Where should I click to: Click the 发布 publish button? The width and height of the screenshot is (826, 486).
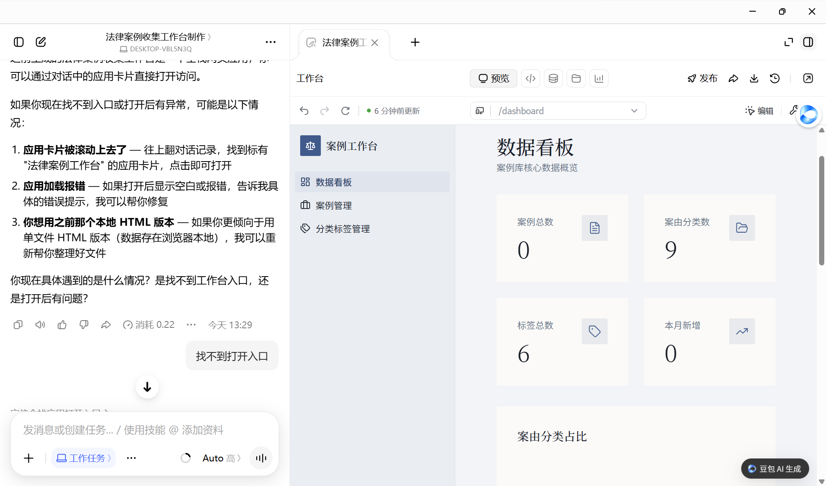pos(702,78)
